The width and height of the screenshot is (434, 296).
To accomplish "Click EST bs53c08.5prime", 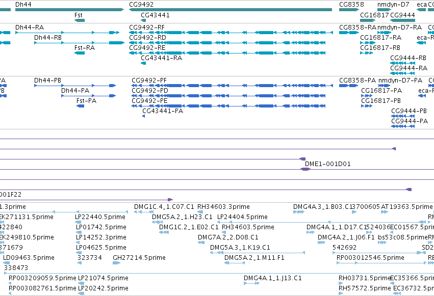I will 382,243.
